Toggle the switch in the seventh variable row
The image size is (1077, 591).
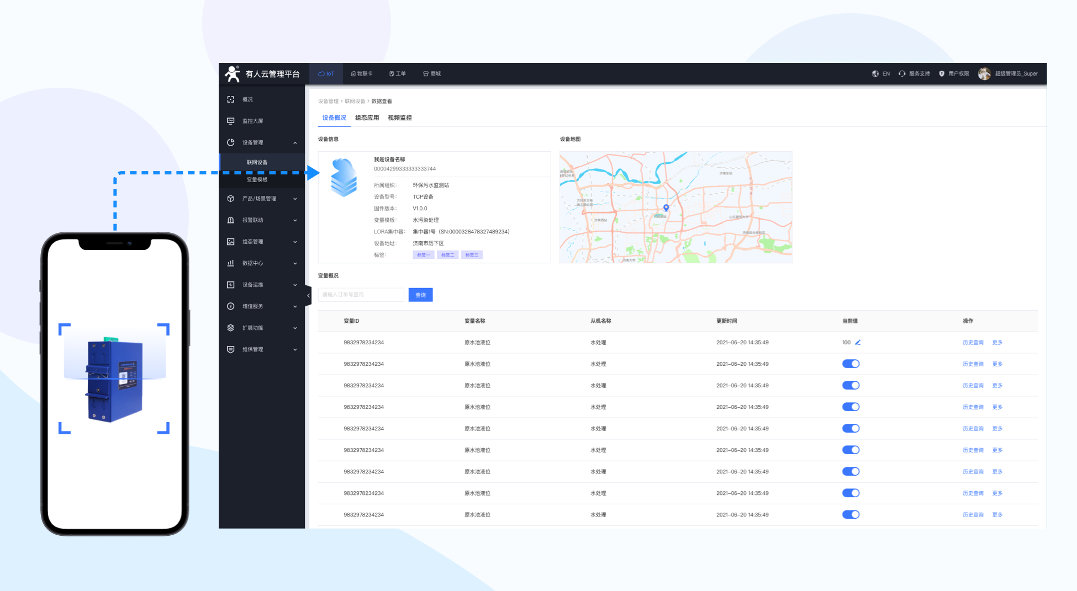pos(851,471)
